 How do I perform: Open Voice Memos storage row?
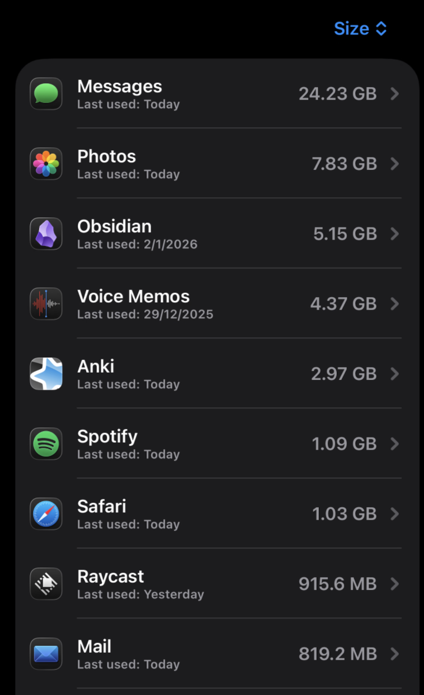click(x=224, y=304)
